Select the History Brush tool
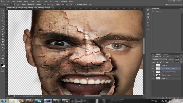This screenshot has height=103, width=183. (3, 34)
